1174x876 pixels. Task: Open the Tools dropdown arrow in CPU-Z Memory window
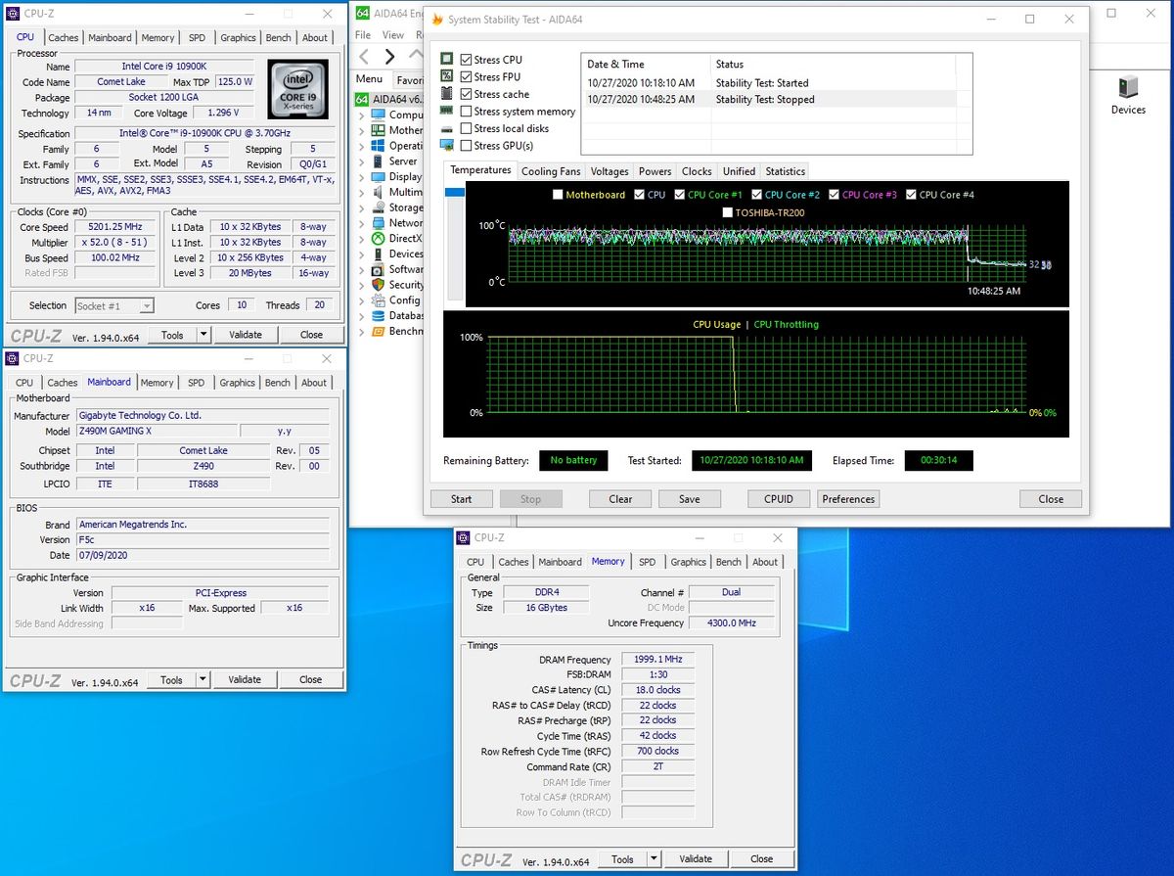coord(654,859)
